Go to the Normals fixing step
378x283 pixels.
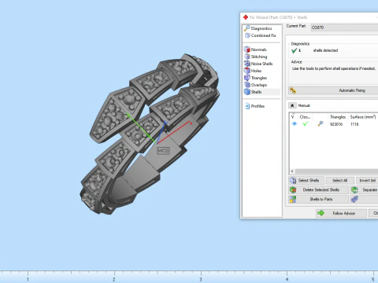point(255,50)
